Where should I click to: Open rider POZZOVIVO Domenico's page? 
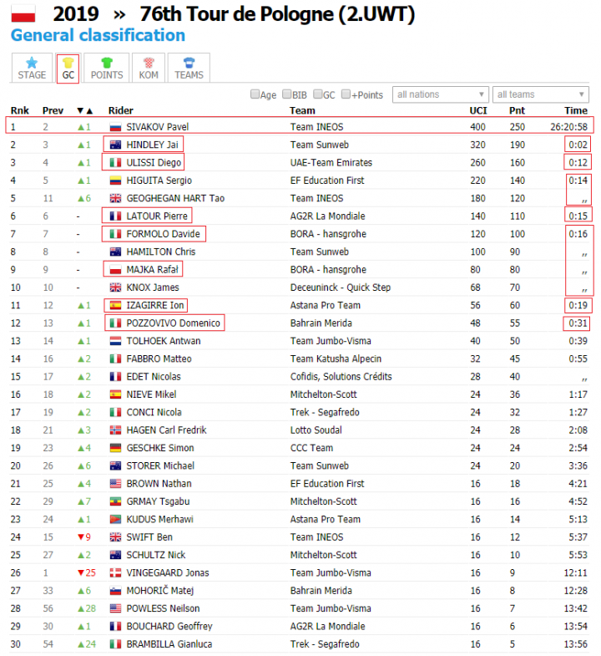[x=173, y=323]
